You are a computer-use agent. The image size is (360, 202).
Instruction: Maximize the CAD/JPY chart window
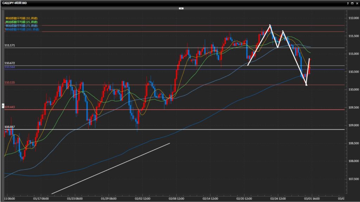click(x=352, y=3)
